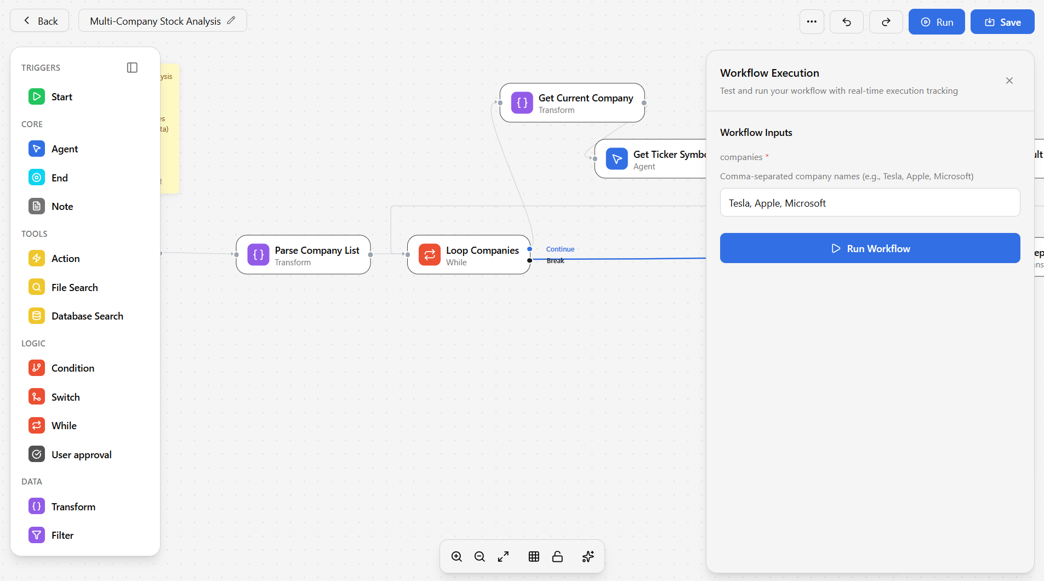Click the sparkle auto-layout icon
This screenshot has width=1044, height=581.
[x=588, y=557]
